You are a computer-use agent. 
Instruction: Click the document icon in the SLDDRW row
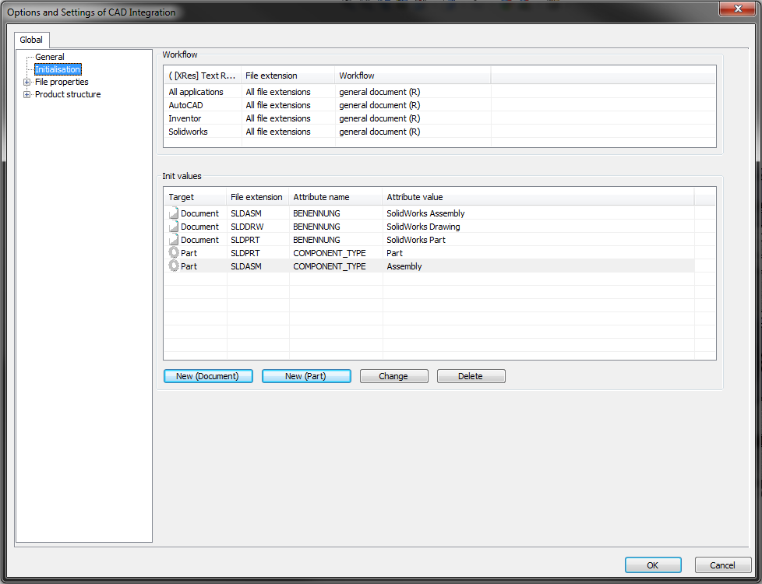[174, 226]
